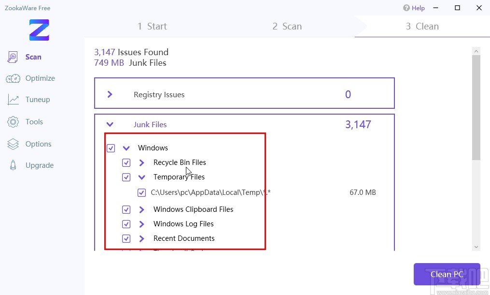490x295 pixels.
Task: Go to the 1 Start step tab
Action: pos(152,26)
